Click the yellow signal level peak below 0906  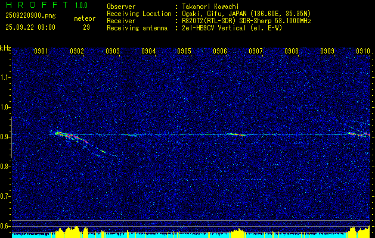point(237,233)
